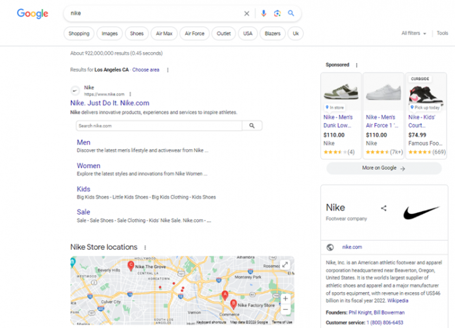
Task: Open options dots beside nike.com URL
Action: (x=130, y=94)
